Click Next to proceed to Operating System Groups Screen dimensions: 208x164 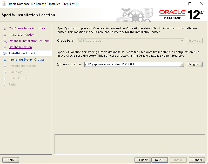[x=159, y=160]
